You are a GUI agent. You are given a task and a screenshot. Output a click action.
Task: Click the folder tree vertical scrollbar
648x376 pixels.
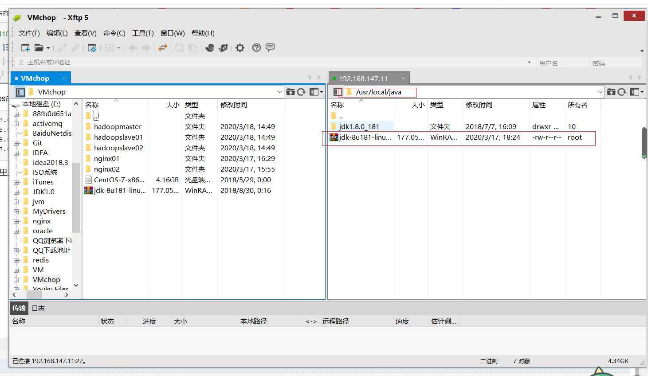click(x=76, y=197)
